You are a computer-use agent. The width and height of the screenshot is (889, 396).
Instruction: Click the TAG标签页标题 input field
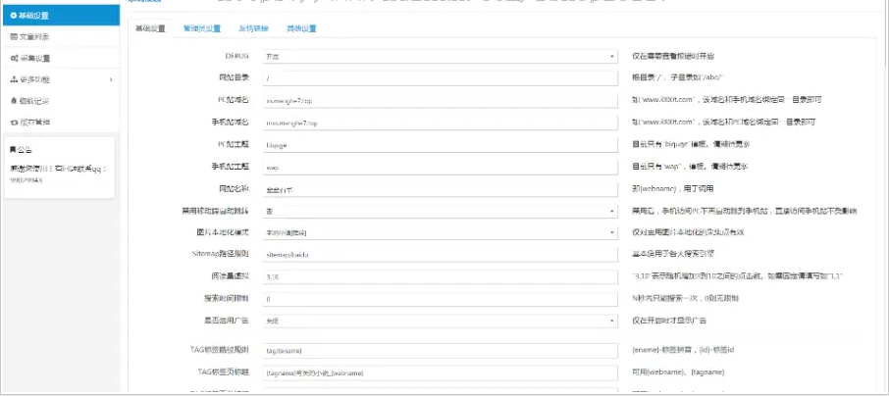(x=440, y=373)
